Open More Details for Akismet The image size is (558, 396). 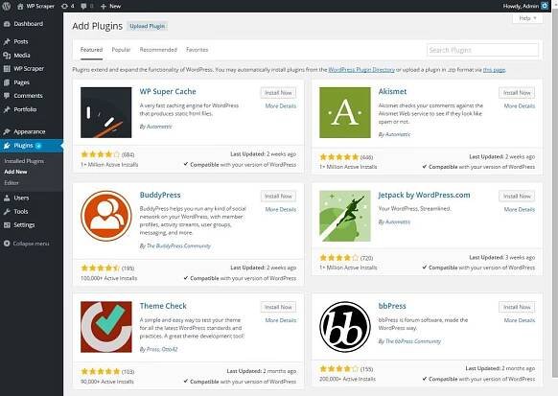tap(520, 106)
